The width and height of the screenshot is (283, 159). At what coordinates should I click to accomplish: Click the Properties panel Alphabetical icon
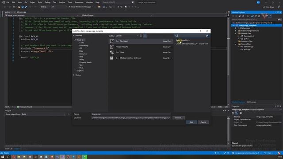pyautogui.click(x=237, y=113)
